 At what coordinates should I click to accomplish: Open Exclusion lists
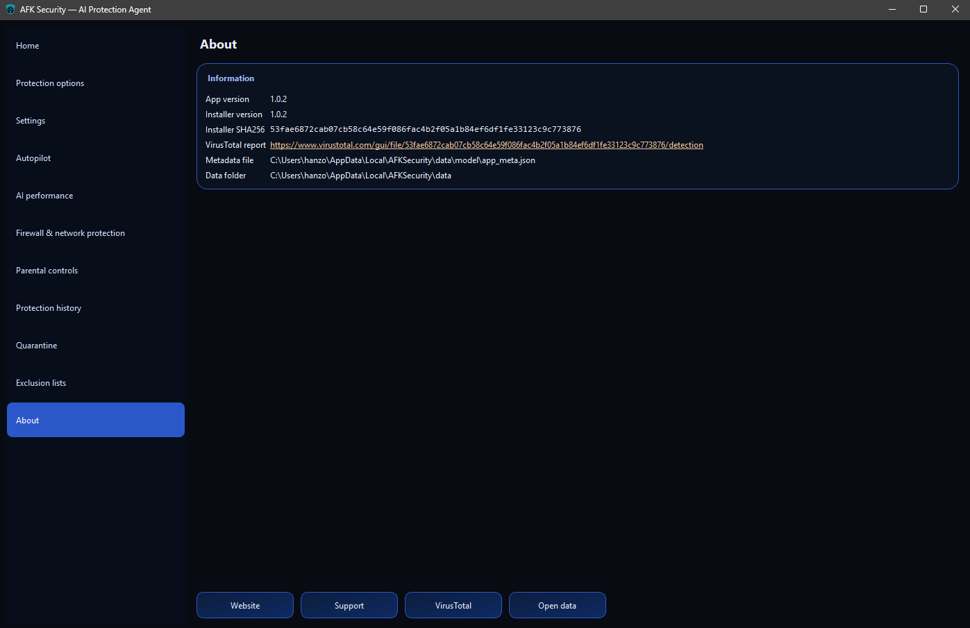coord(40,382)
